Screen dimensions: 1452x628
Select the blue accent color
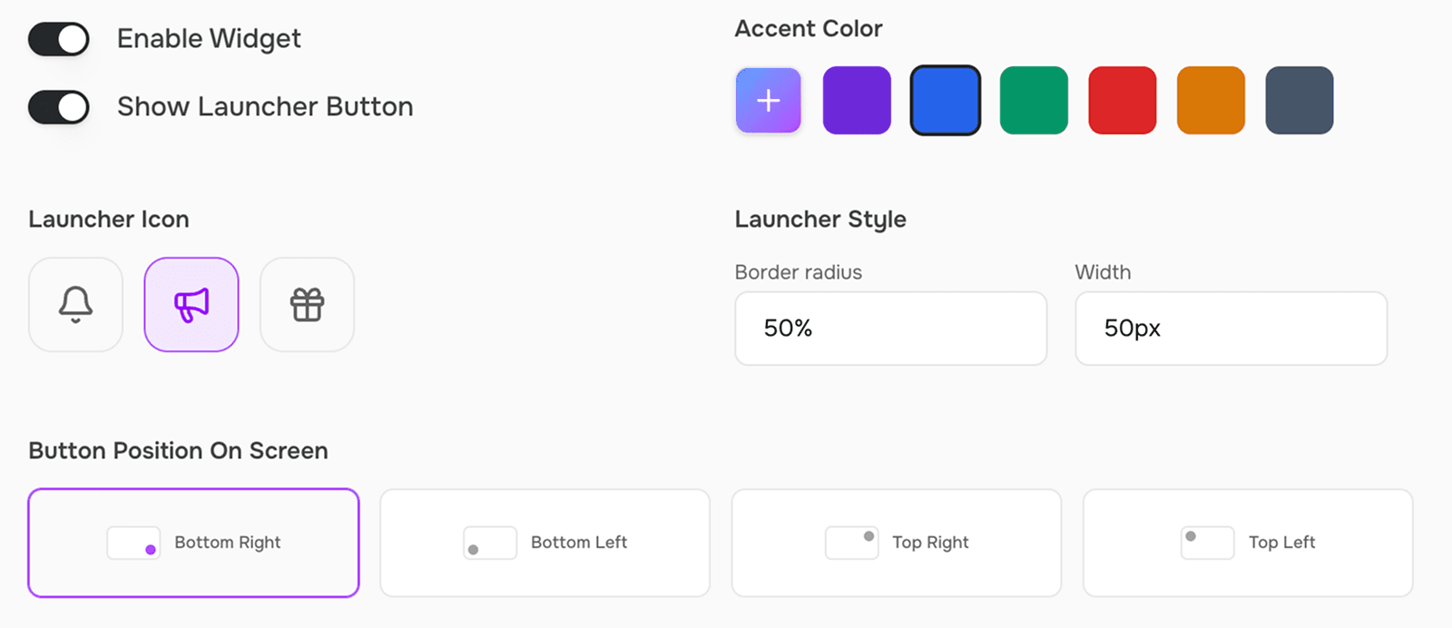[945, 100]
